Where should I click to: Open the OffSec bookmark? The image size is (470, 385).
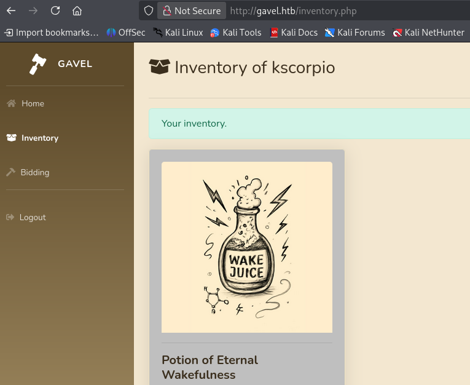(125, 33)
